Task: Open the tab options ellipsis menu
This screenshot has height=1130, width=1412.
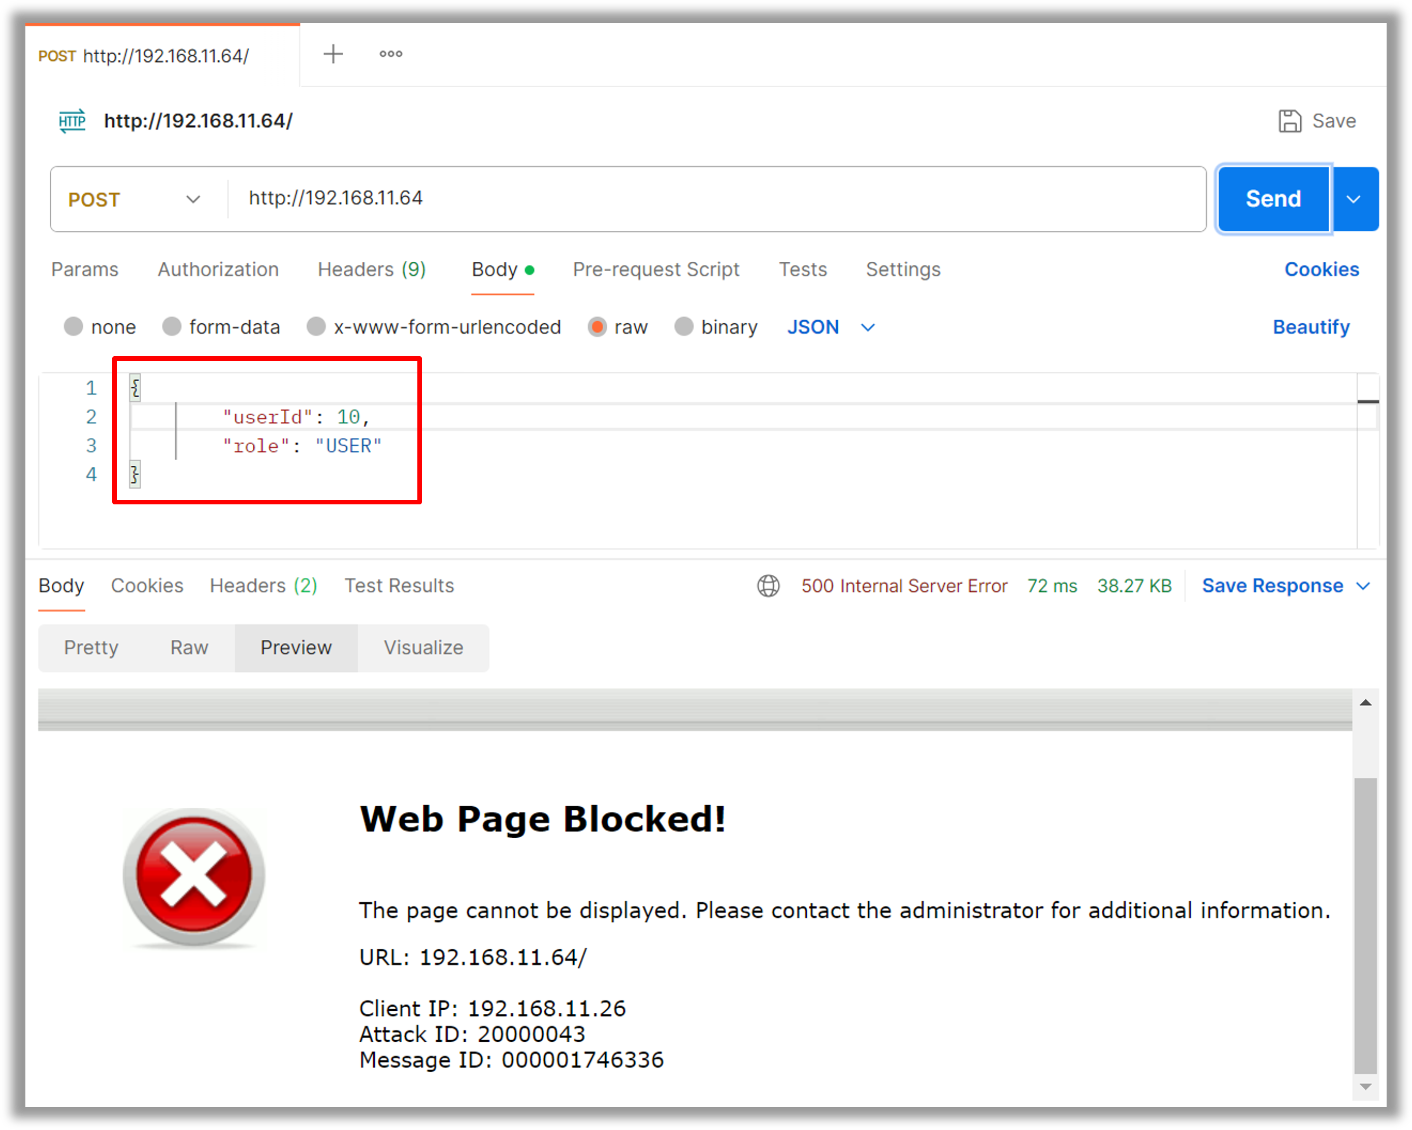Action: point(390,54)
